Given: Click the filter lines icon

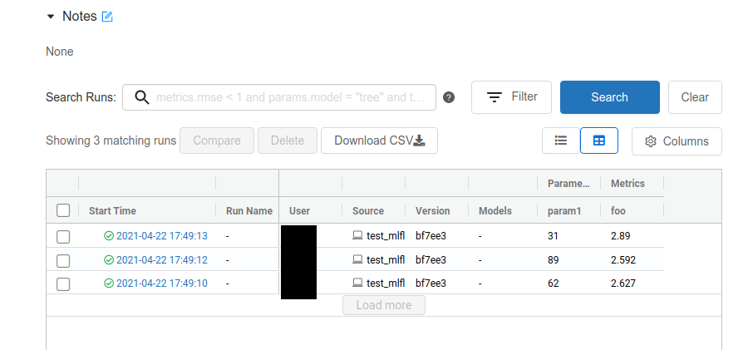Looking at the screenshot, I should click(x=495, y=97).
